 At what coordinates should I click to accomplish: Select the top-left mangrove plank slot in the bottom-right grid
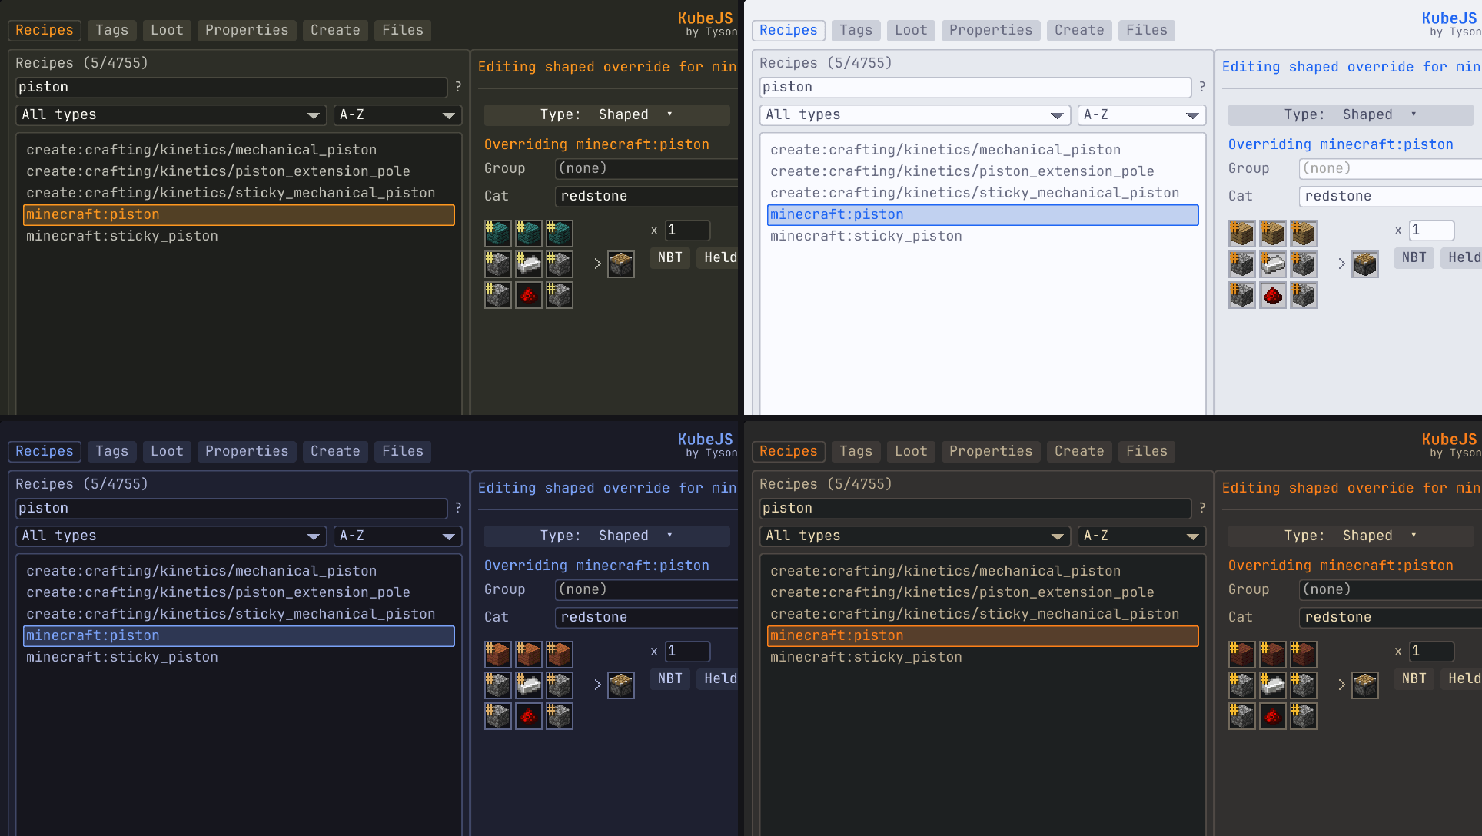pos(1242,655)
